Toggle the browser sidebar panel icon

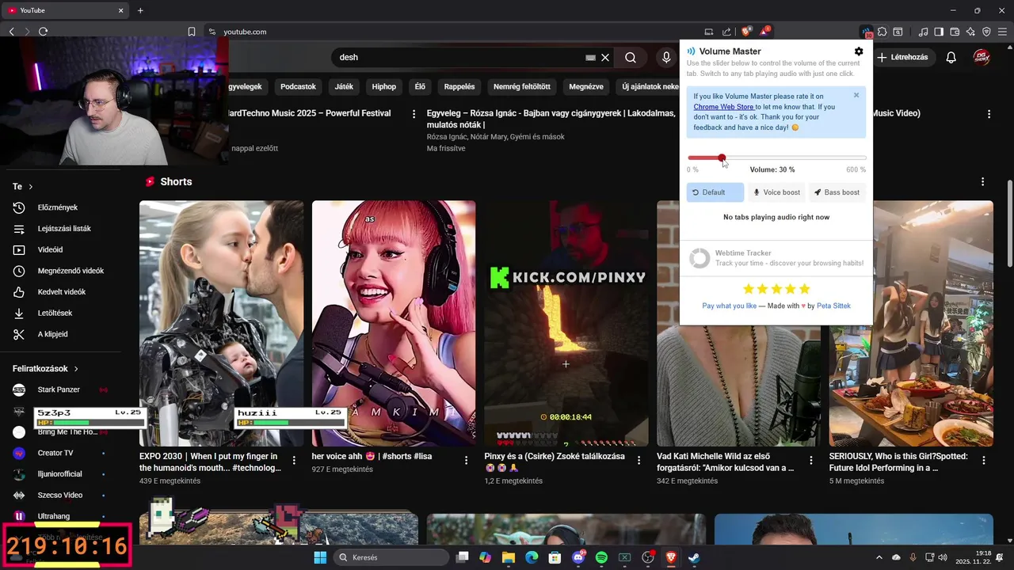coord(939,32)
